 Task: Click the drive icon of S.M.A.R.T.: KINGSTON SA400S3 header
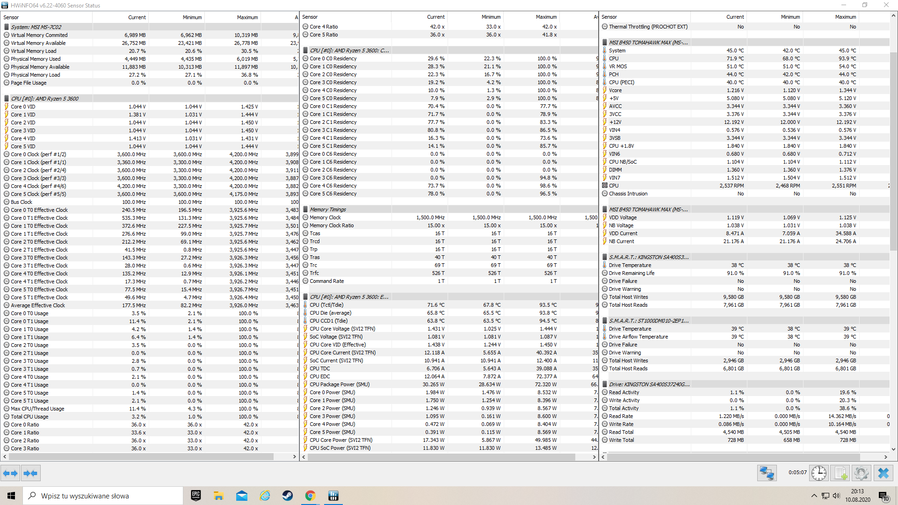pos(605,257)
